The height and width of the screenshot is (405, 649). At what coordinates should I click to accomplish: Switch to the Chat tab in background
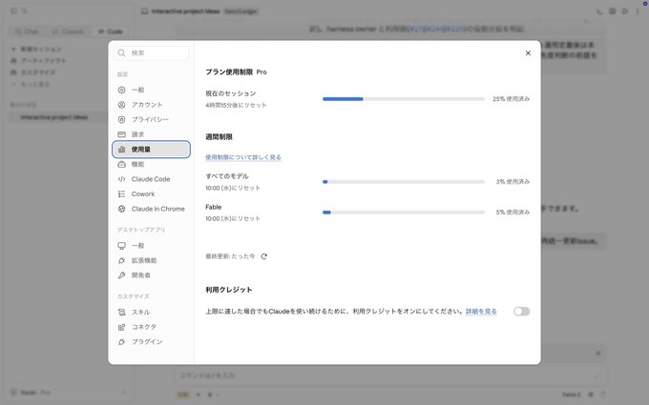coord(27,31)
